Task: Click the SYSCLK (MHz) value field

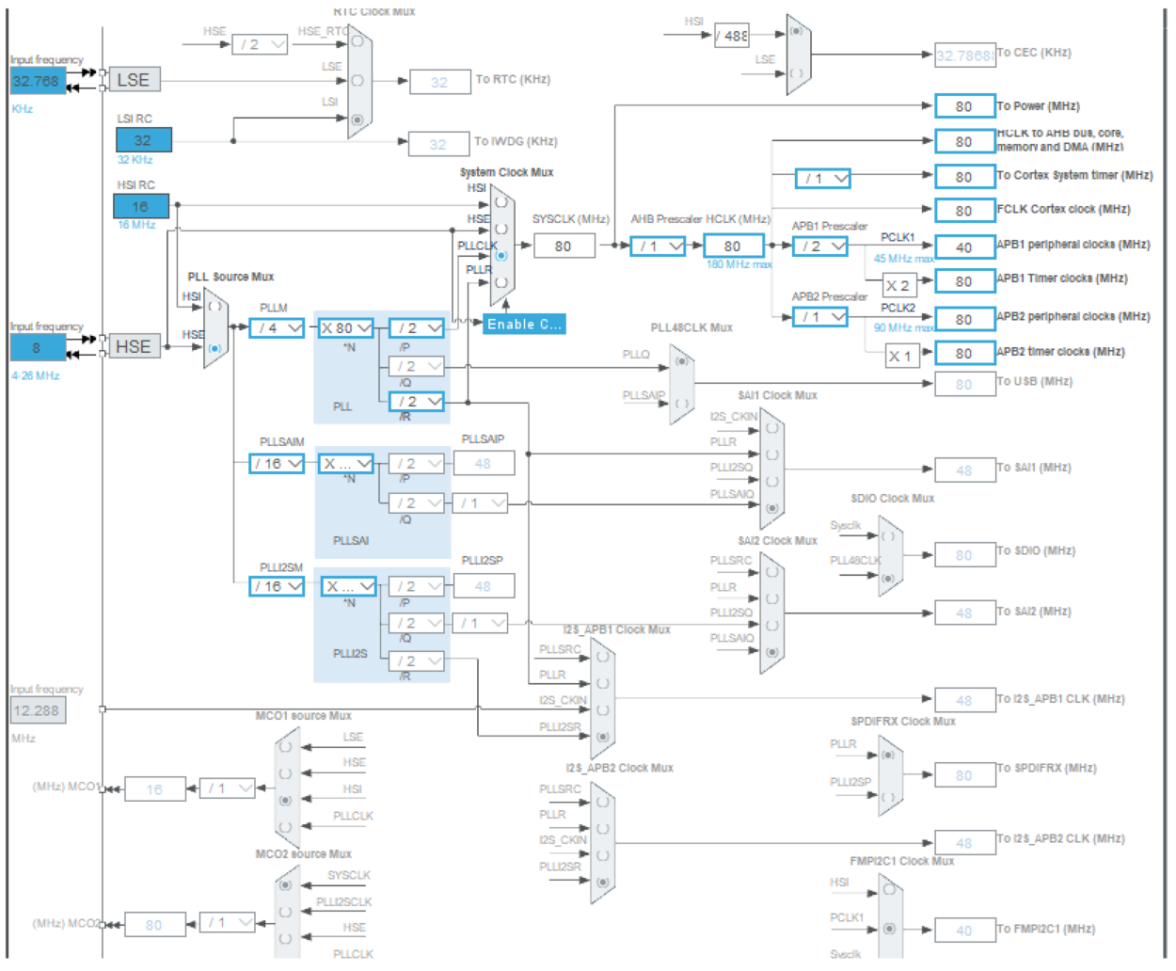Action: [564, 246]
